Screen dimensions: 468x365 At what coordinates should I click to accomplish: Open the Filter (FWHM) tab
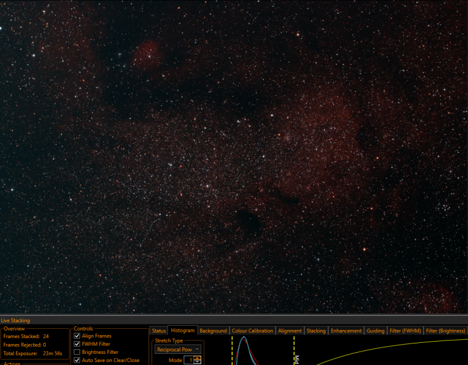pos(405,330)
